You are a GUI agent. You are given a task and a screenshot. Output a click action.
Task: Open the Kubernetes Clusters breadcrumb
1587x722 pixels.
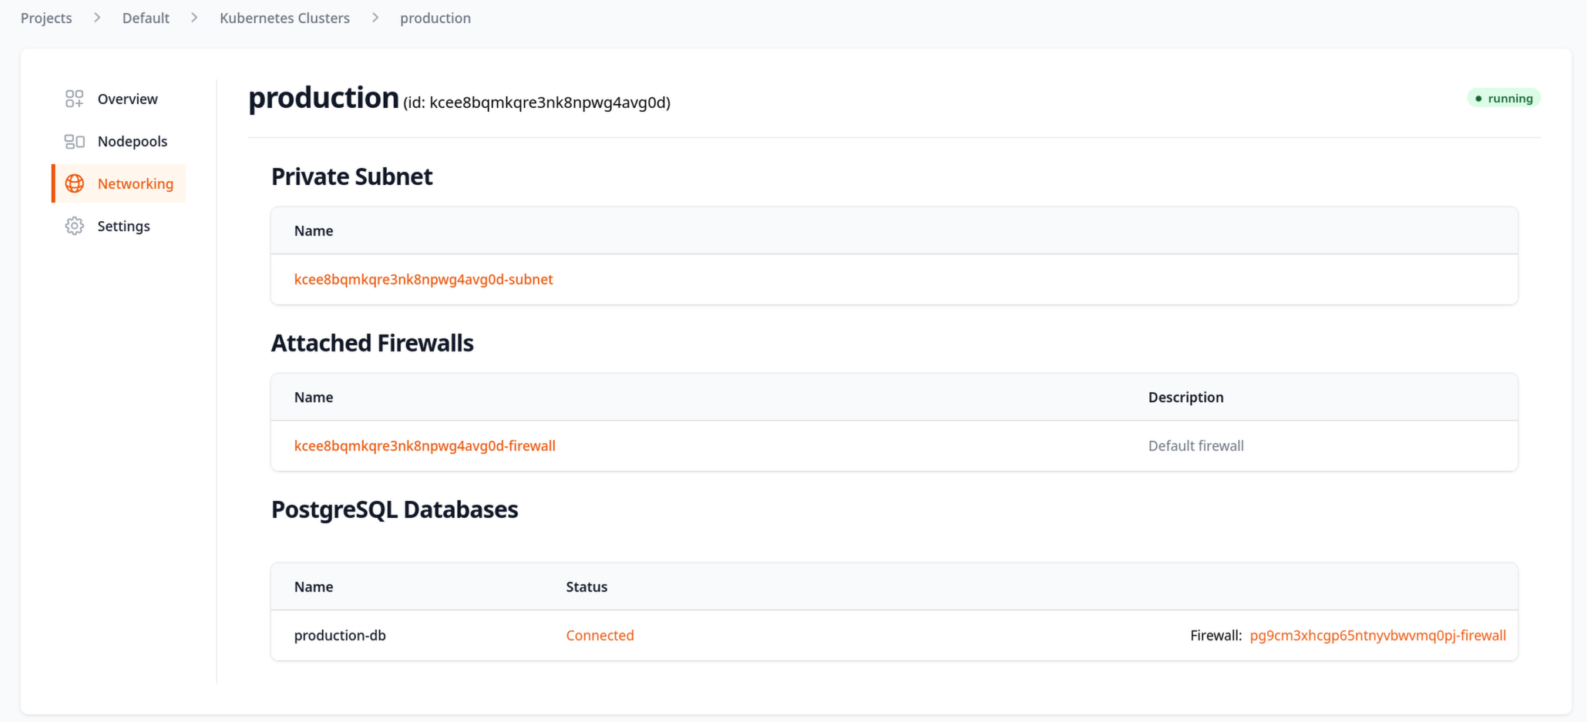tap(284, 18)
